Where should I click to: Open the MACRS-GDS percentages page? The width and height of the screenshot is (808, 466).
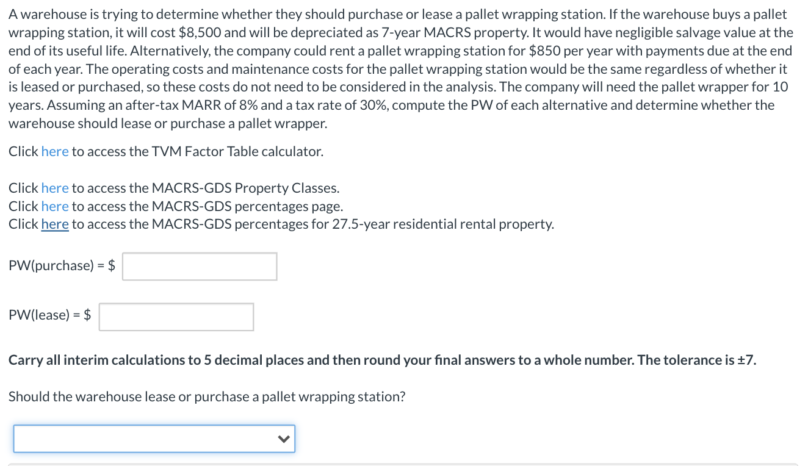point(55,206)
